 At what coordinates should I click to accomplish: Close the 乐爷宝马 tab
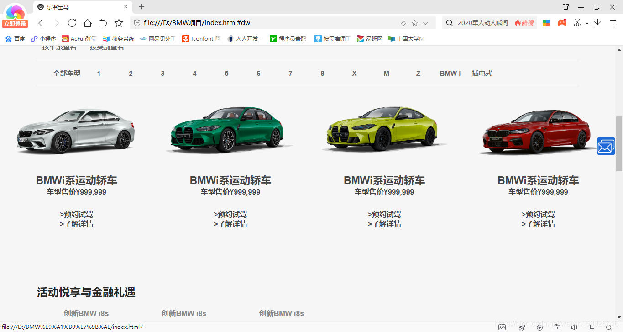(x=126, y=7)
